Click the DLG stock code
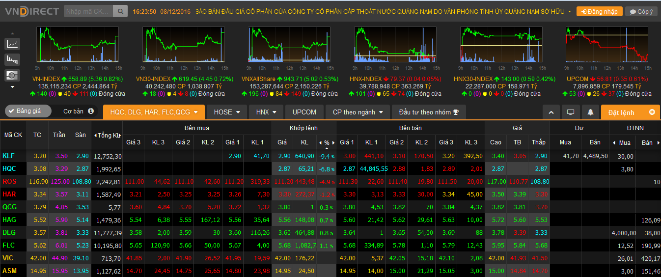Screen dimensions: 661x277 tap(9, 232)
